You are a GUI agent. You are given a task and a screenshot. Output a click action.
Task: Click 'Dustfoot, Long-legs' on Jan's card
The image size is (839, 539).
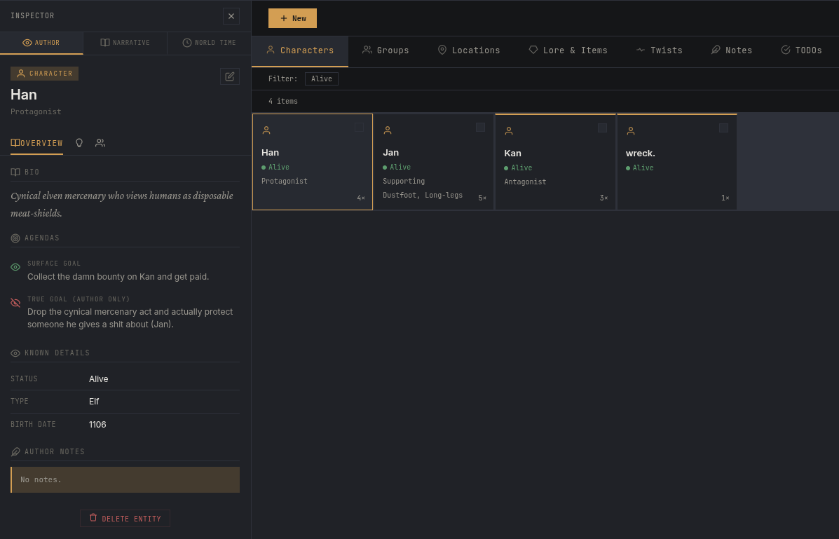(423, 196)
